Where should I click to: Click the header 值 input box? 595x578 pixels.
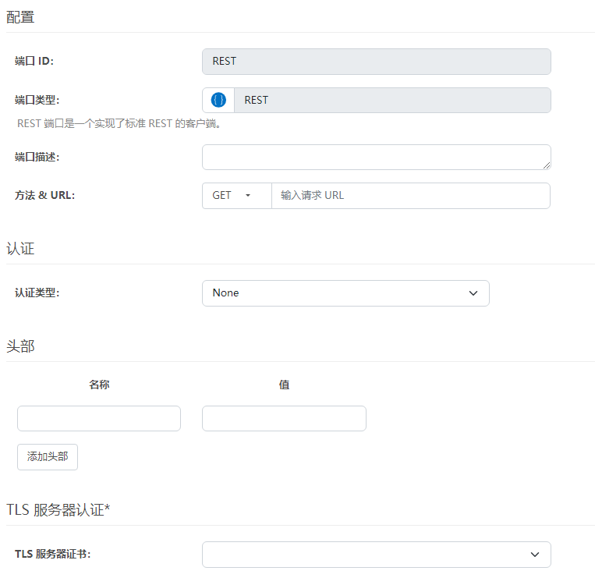[x=284, y=418]
